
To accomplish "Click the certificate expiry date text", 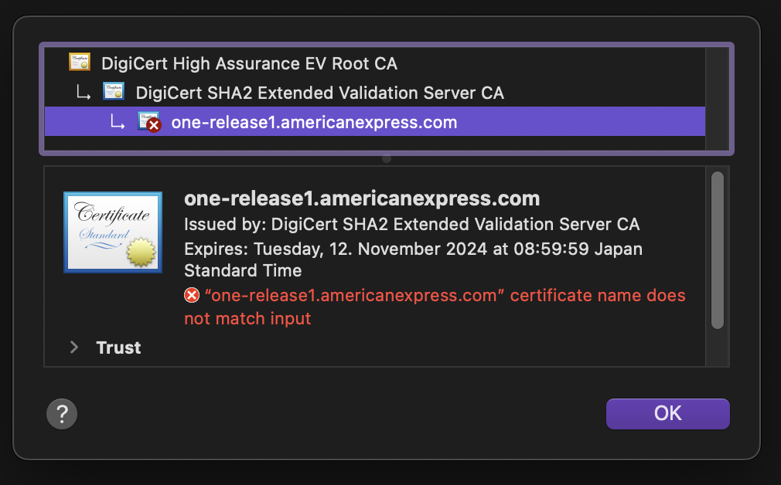I will 413,249.
